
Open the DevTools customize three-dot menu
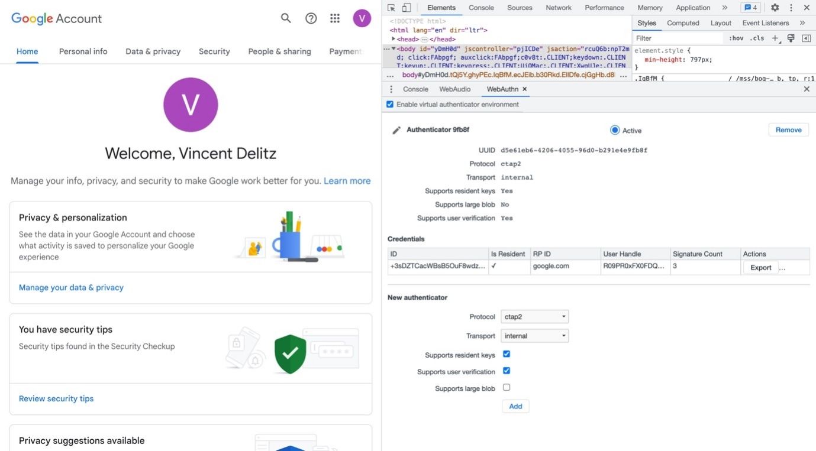tap(791, 8)
